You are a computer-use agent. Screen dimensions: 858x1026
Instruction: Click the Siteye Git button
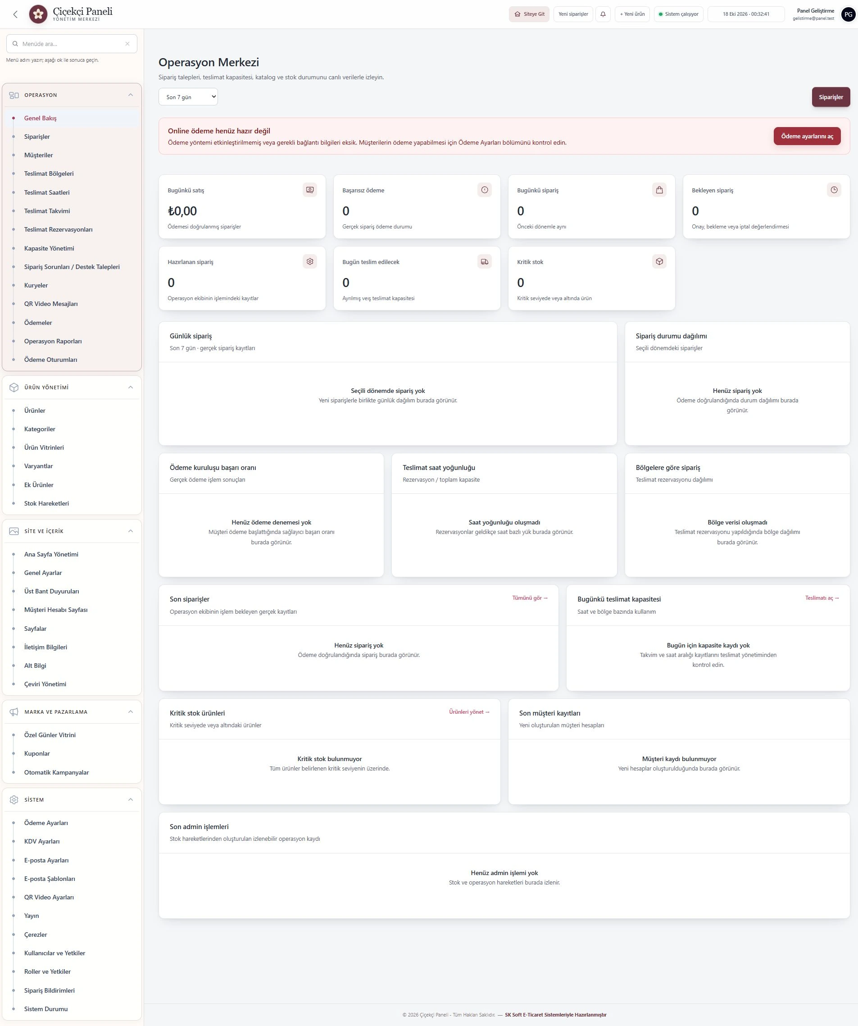(x=529, y=14)
